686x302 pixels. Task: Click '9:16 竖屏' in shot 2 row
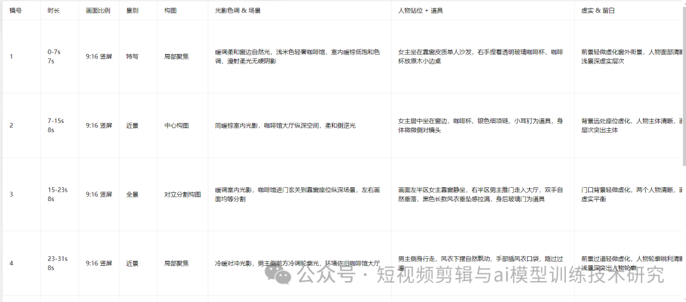click(x=99, y=126)
